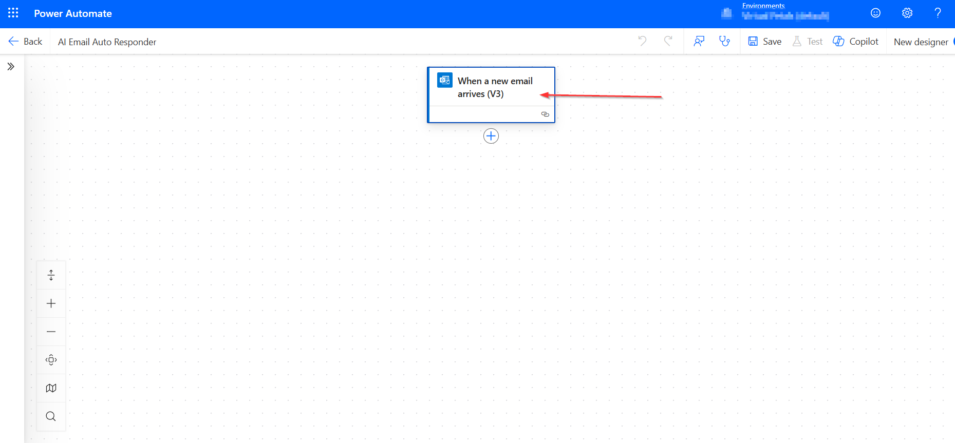Screen dimensions: 955x443
Task: Add a new step with the plus button
Action: [x=491, y=136]
